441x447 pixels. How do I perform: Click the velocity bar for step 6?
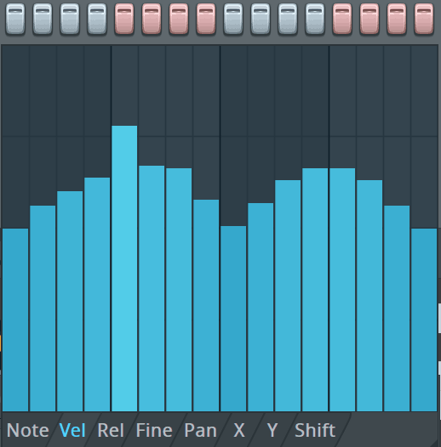coord(152,288)
